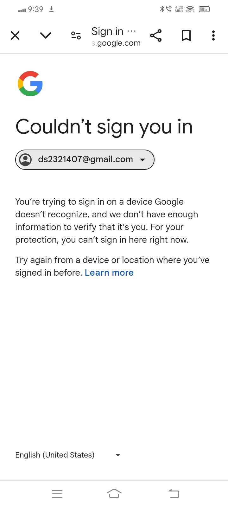
Task: Tap the downward chevron to minimize the tab
Action: click(46, 35)
